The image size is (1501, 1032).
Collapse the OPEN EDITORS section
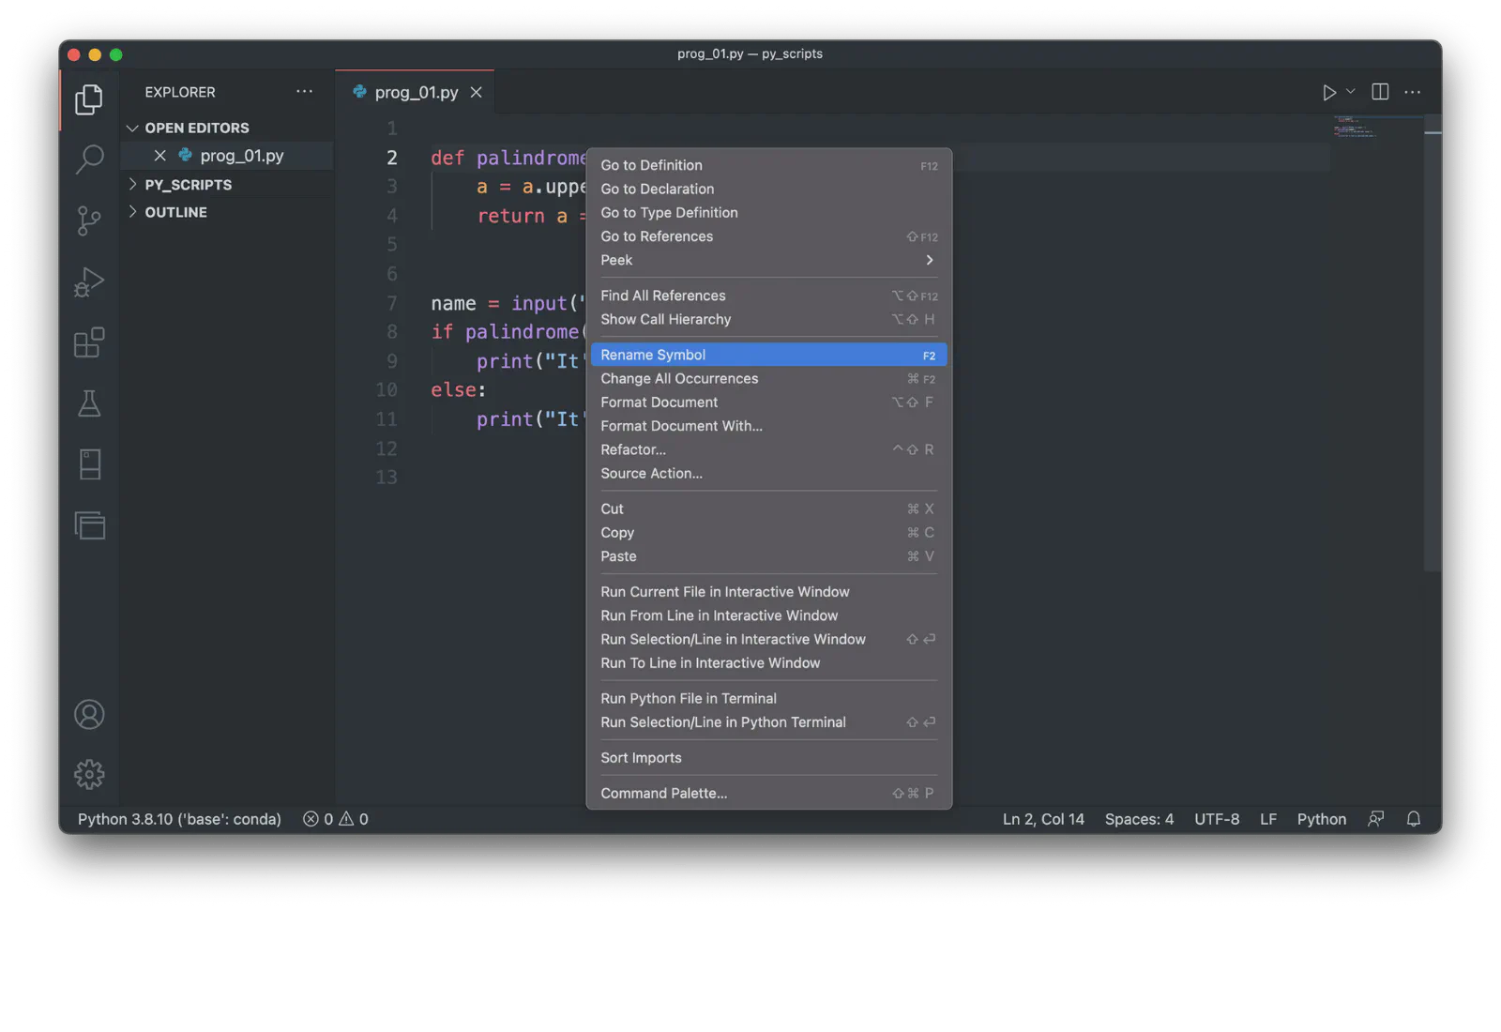coord(196,128)
